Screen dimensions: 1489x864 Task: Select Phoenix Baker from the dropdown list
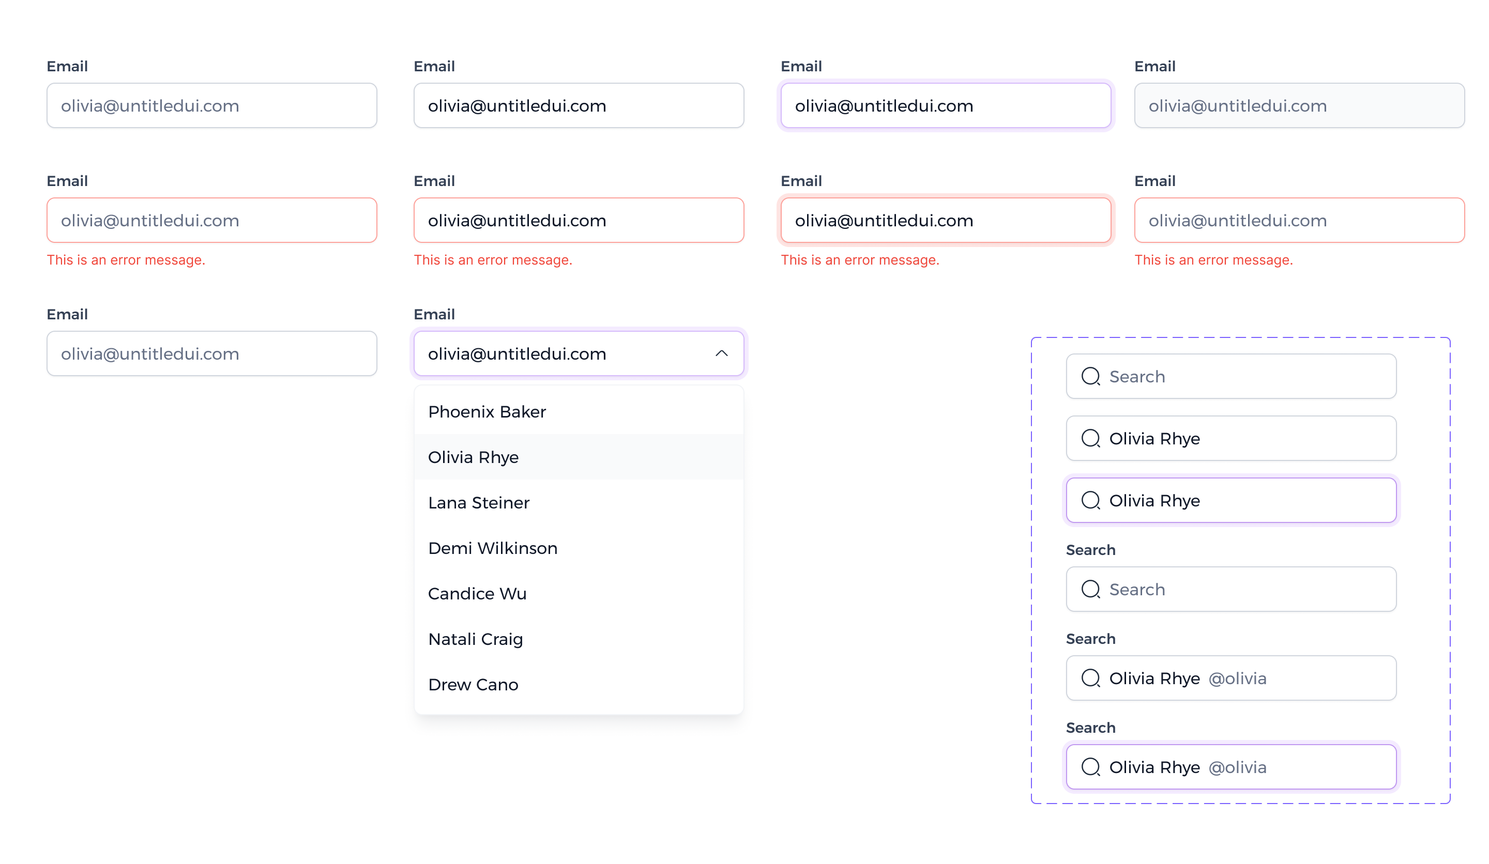coord(579,412)
